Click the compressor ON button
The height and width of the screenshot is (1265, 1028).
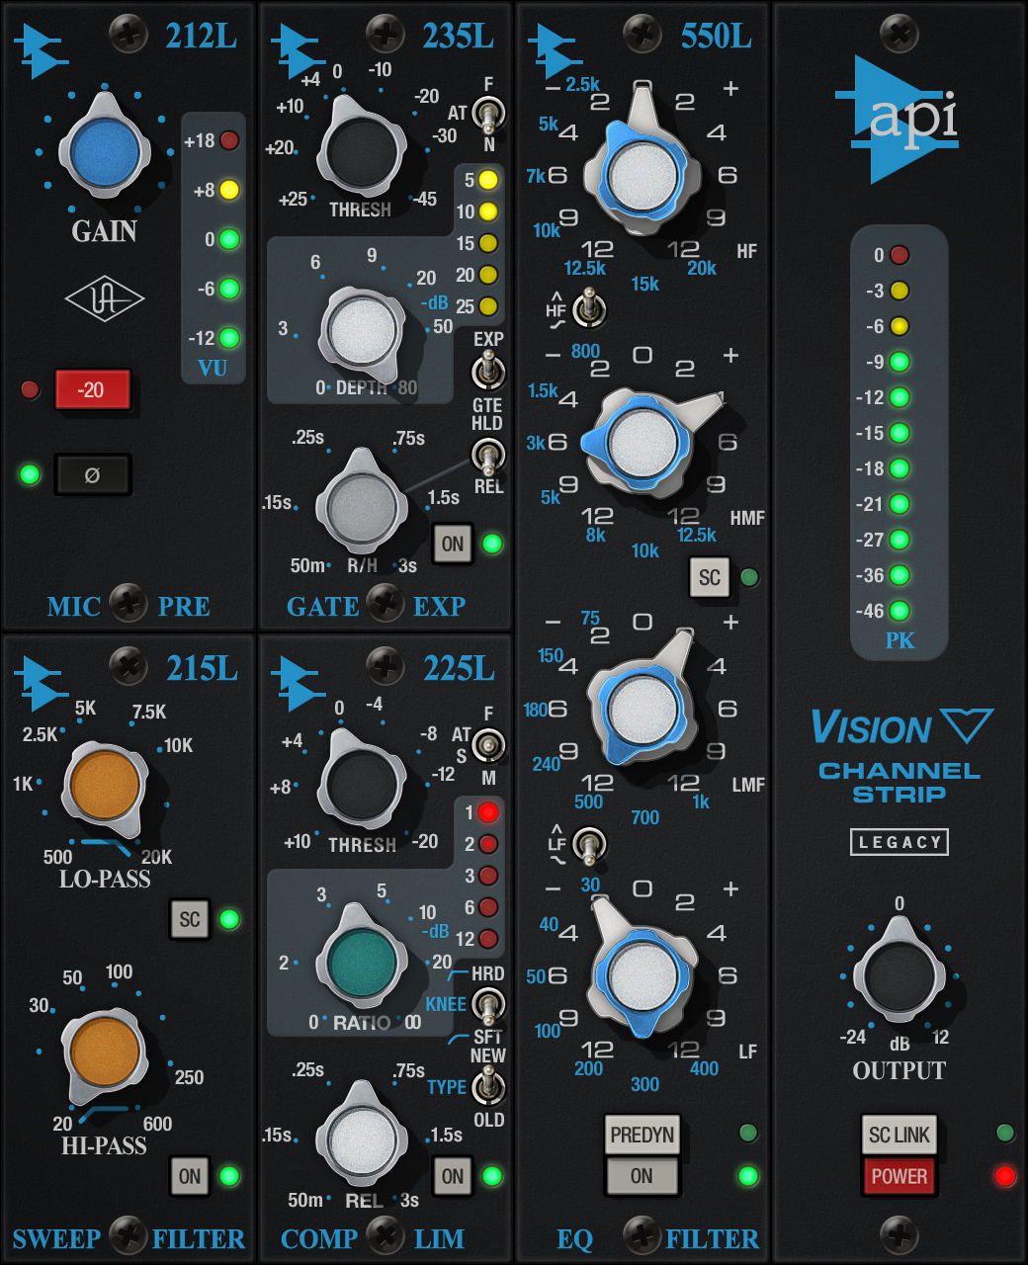pos(453,1176)
